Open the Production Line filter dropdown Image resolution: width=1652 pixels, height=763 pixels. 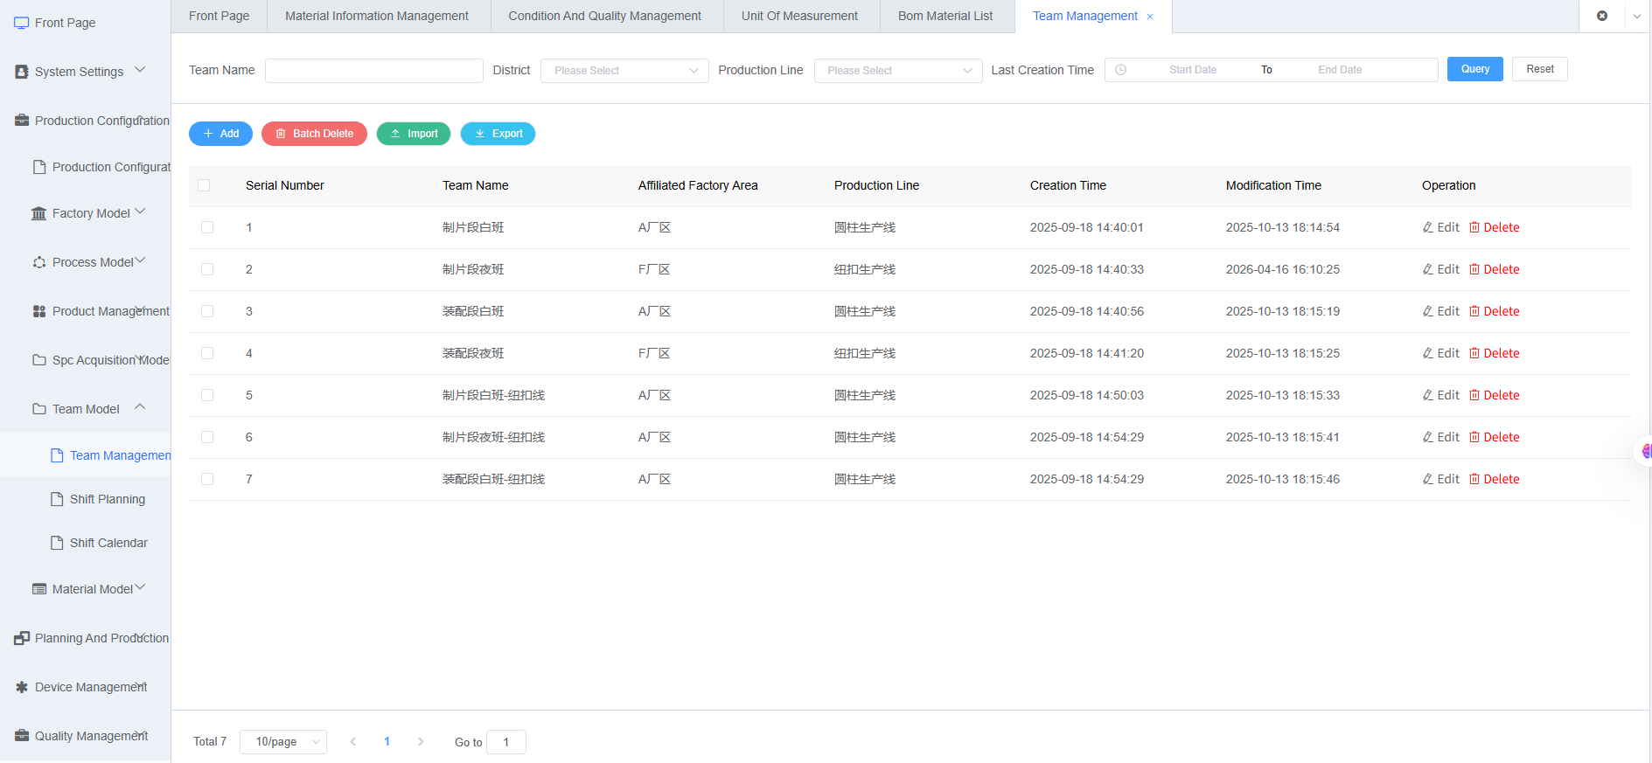(x=898, y=71)
